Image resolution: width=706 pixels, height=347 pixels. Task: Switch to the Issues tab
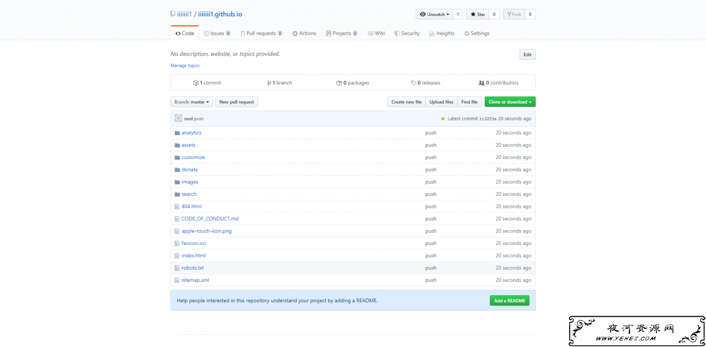217,33
